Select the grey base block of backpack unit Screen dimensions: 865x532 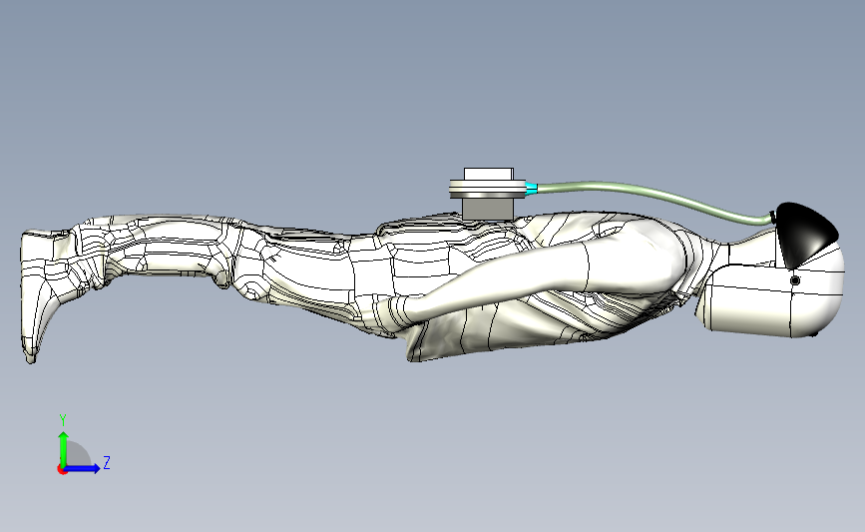[x=488, y=210]
